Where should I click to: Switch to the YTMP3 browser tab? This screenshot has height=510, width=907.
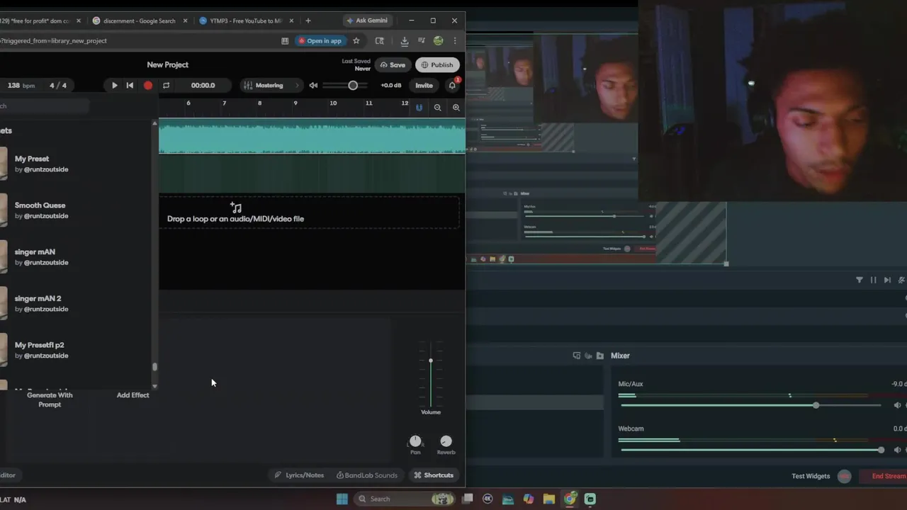point(246,21)
